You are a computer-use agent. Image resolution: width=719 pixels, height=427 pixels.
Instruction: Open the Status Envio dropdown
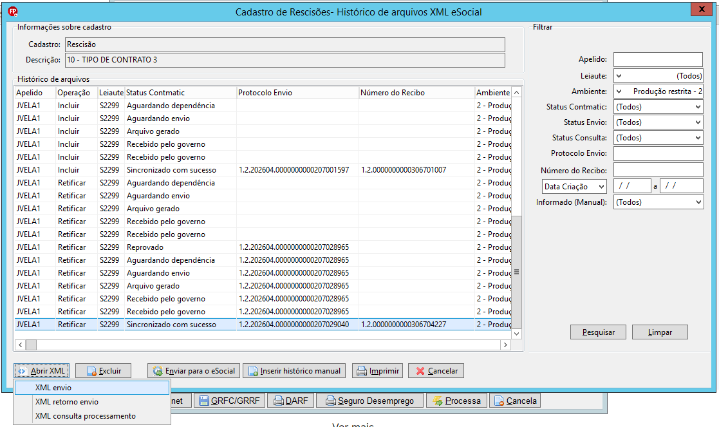pyautogui.click(x=658, y=122)
